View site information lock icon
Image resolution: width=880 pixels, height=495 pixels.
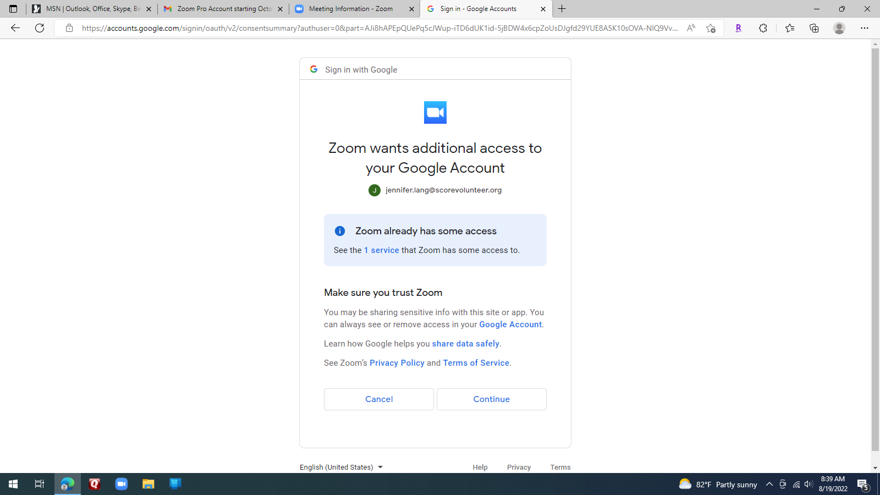[x=69, y=28]
